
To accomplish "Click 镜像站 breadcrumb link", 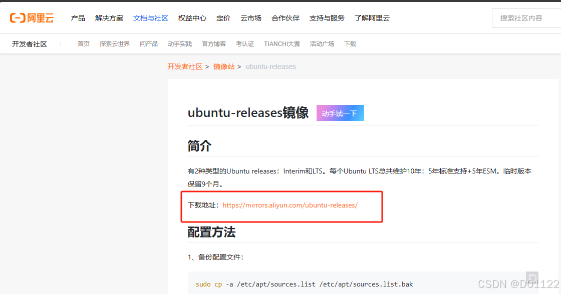I will click(224, 67).
